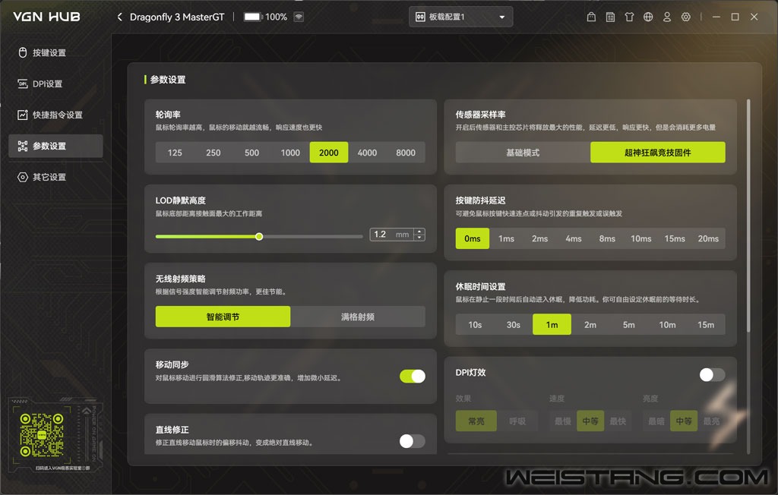This screenshot has width=778, height=495.
Task: Set sleep time to 2m
Action: pos(590,325)
